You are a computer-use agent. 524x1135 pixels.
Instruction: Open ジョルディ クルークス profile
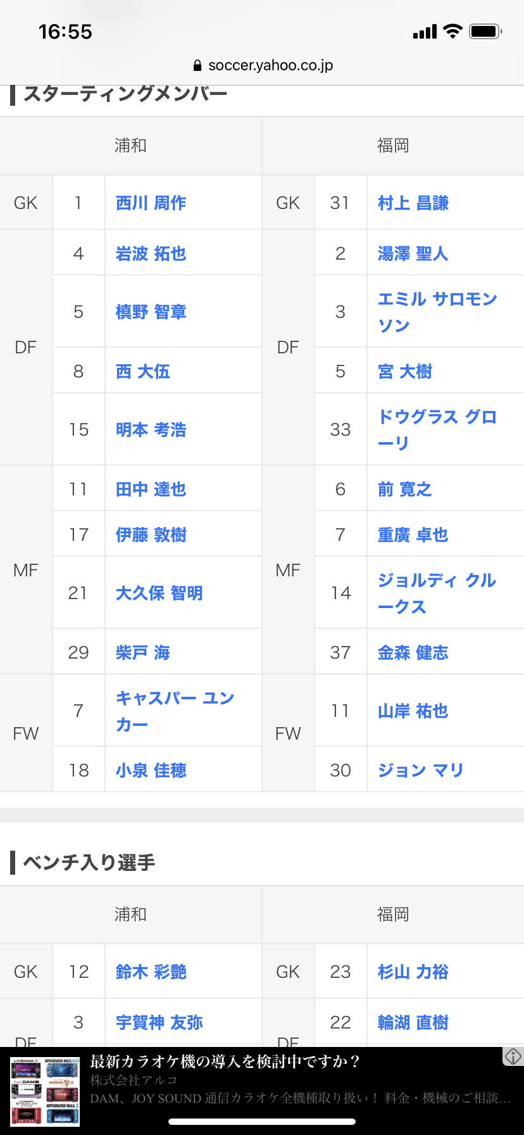[x=437, y=593]
